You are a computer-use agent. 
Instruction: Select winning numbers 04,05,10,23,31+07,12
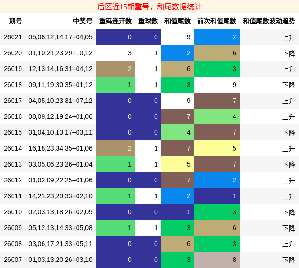[x=60, y=101]
